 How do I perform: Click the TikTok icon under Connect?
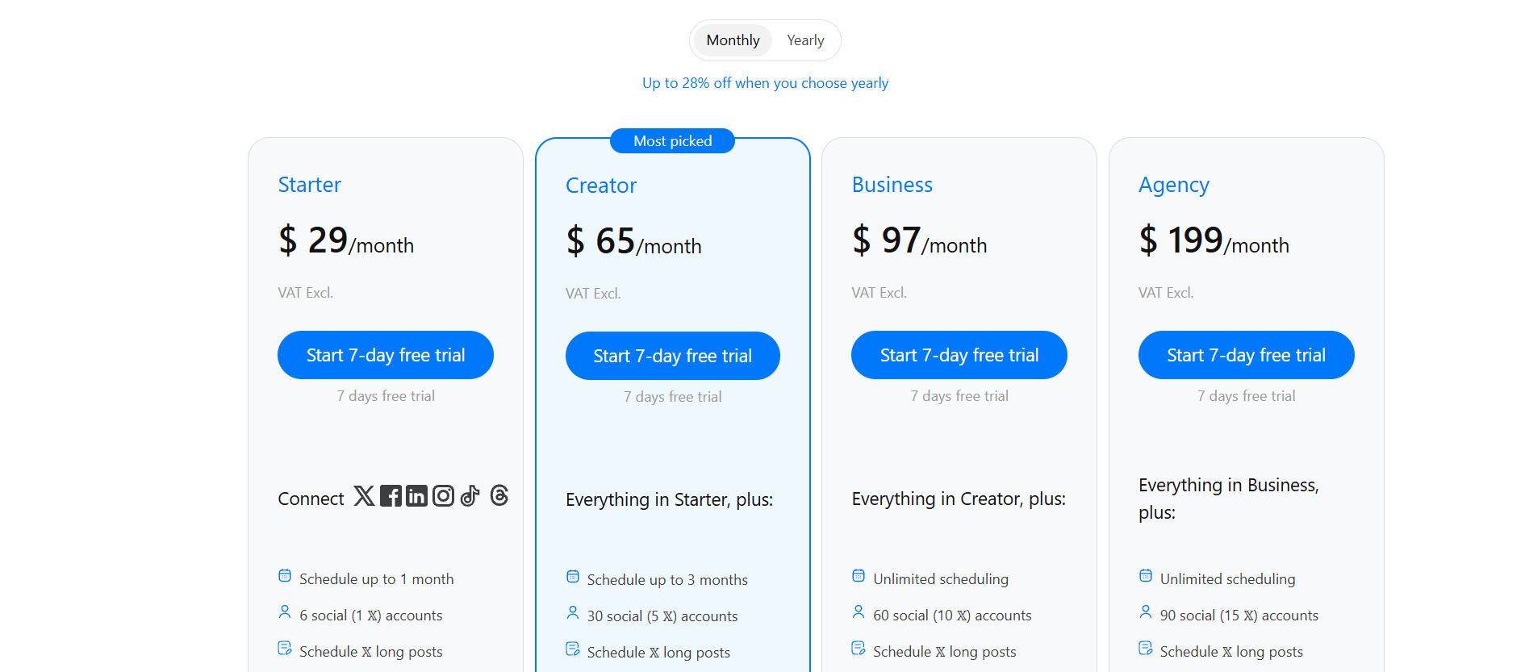(470, 495)
